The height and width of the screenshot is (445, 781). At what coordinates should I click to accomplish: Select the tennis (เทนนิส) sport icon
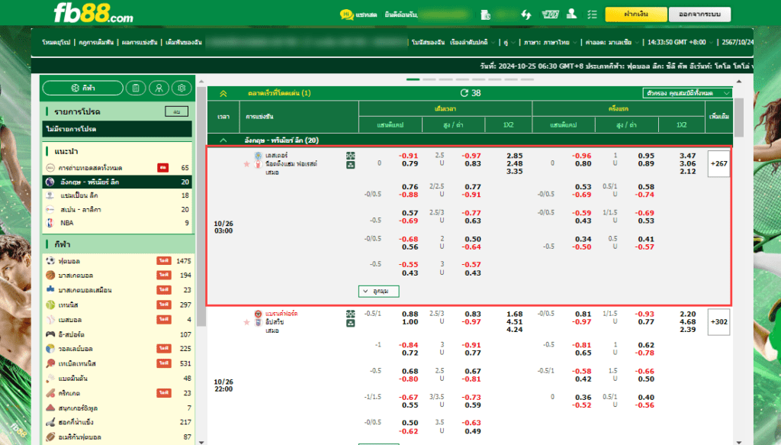point(50,305)
